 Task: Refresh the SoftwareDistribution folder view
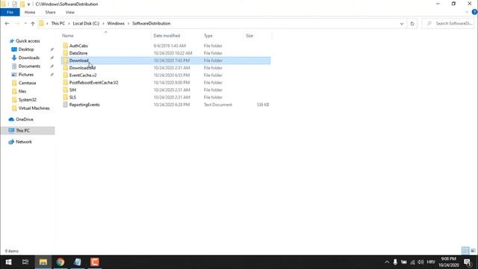(x=412, y=23)
